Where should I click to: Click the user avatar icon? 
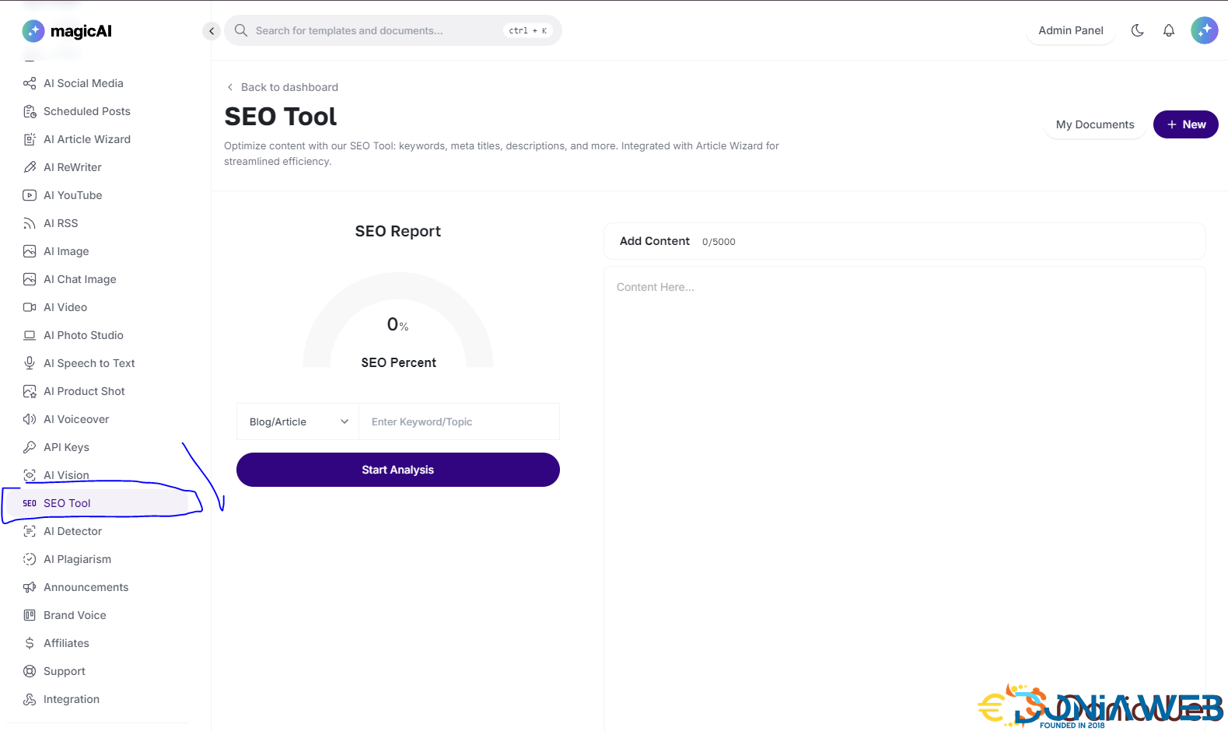click(x=1204, y=30)
